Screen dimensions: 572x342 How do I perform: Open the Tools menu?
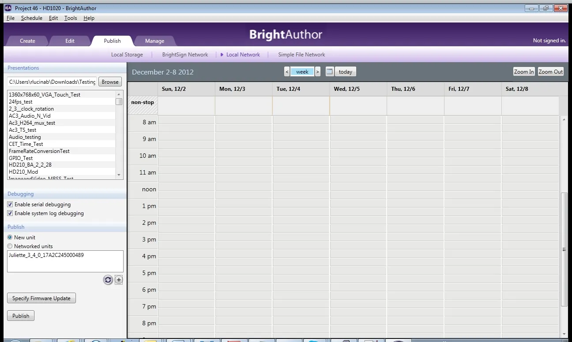point(71,18)
